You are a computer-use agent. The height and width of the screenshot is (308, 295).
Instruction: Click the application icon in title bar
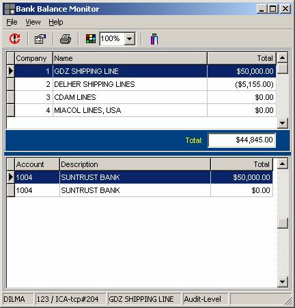(x=10, y=9)
